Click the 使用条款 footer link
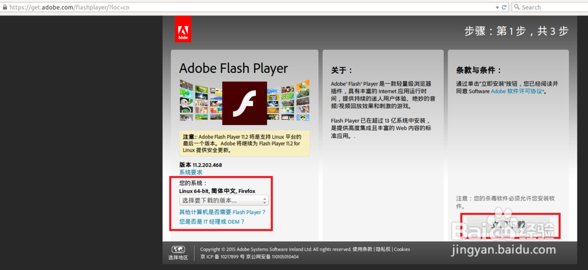 click(363, 249)
